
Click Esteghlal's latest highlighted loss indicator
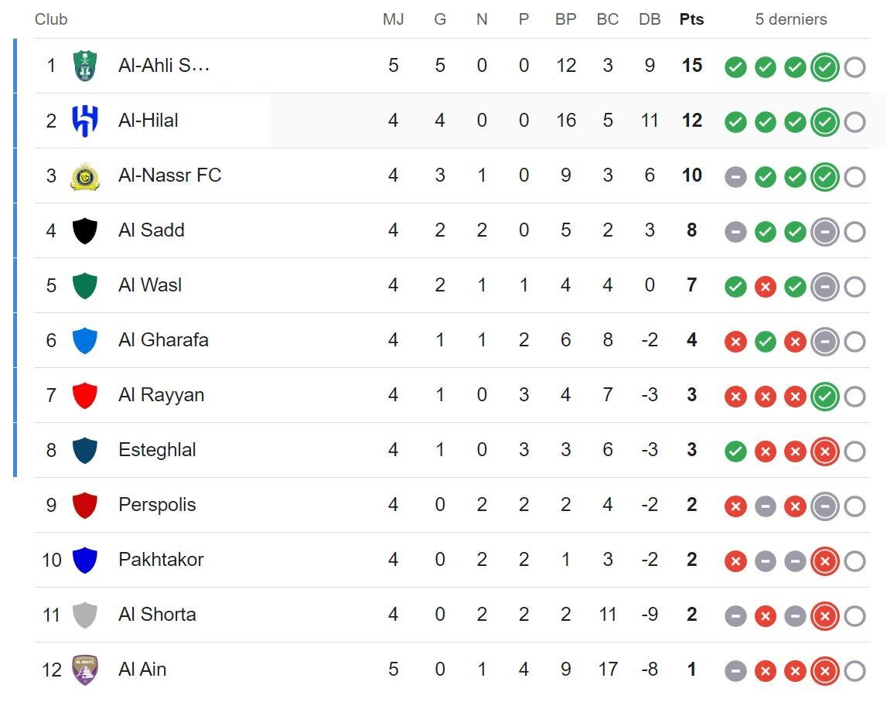click(825, 452)
